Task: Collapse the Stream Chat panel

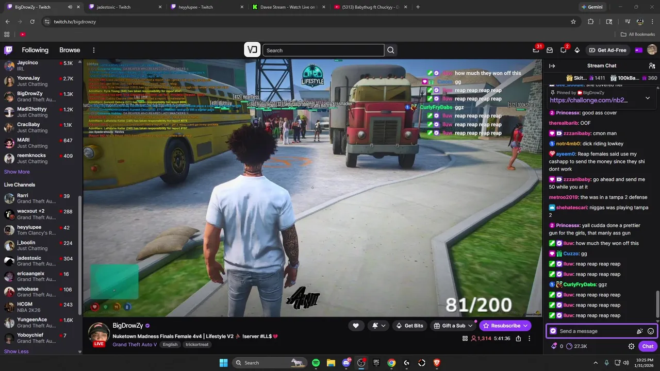Action: coord(552,66)
